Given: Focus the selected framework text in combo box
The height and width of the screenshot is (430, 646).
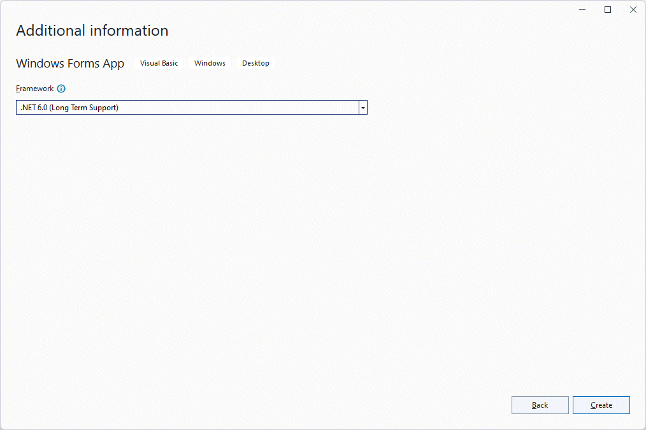Looking at the screenshot, I should (69, 108).
